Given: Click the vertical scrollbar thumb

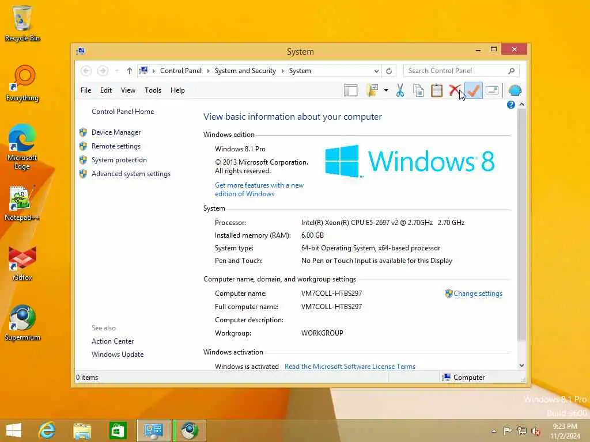Looking at the screenshot, I should (521, 225).
